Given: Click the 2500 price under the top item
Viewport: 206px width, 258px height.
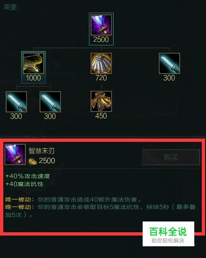Looking at the screenshot, I should [101, 39].
